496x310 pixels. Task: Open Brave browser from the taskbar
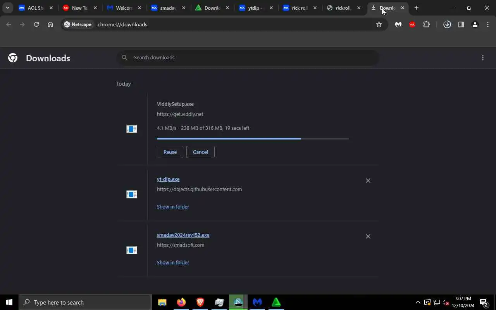(x=200, y=302)
